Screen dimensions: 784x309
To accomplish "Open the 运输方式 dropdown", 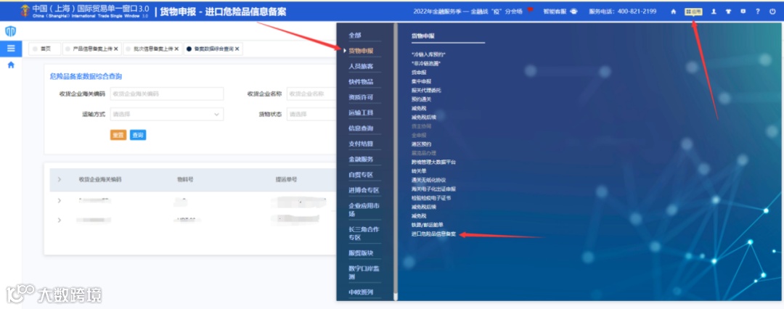I will pyautogui.click(x=166, y=114).
